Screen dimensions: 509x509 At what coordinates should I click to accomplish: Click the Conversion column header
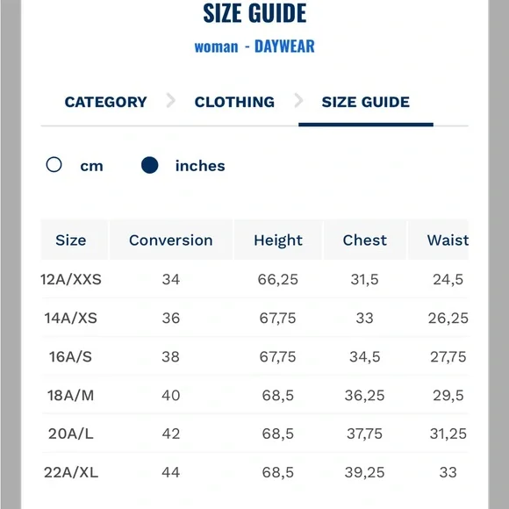point(171,240)
